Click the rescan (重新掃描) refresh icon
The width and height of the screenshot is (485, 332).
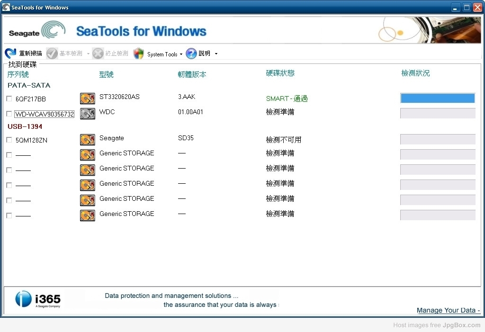11,54
